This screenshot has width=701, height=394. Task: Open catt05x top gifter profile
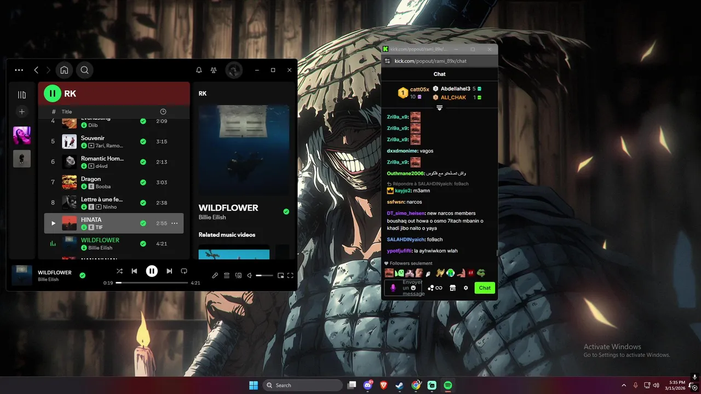click(x=420, y=89)
